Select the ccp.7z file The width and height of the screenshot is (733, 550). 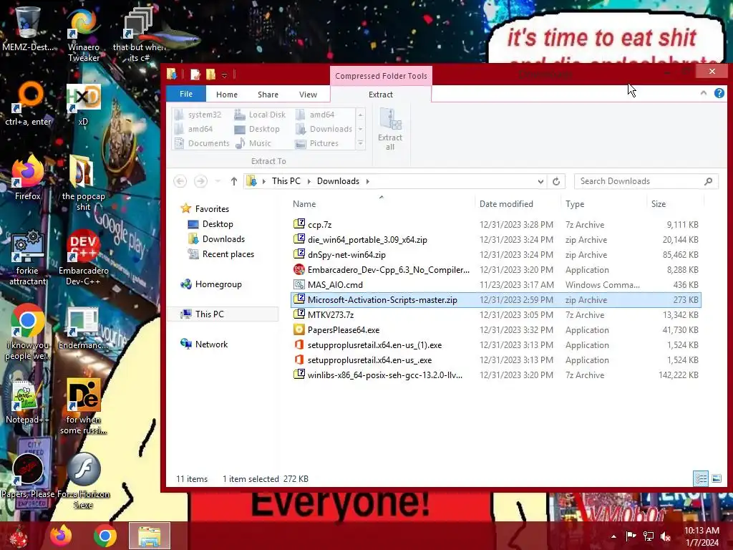(x=496, y=224)
